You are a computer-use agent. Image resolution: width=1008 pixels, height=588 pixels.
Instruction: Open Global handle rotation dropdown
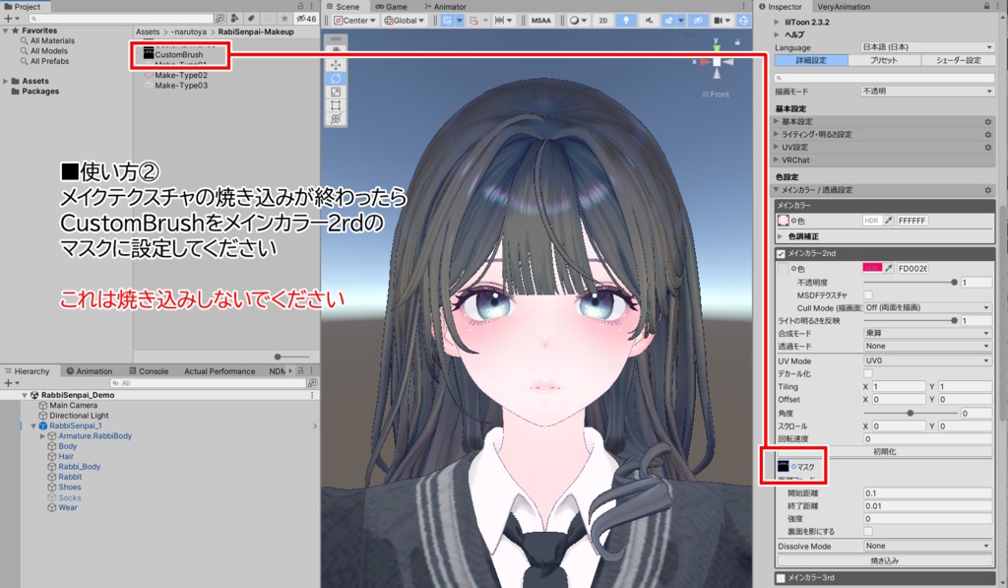coord(404,21)
